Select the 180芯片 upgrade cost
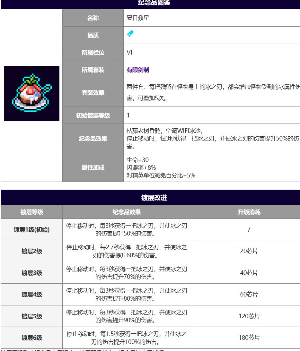 (249, 338)
